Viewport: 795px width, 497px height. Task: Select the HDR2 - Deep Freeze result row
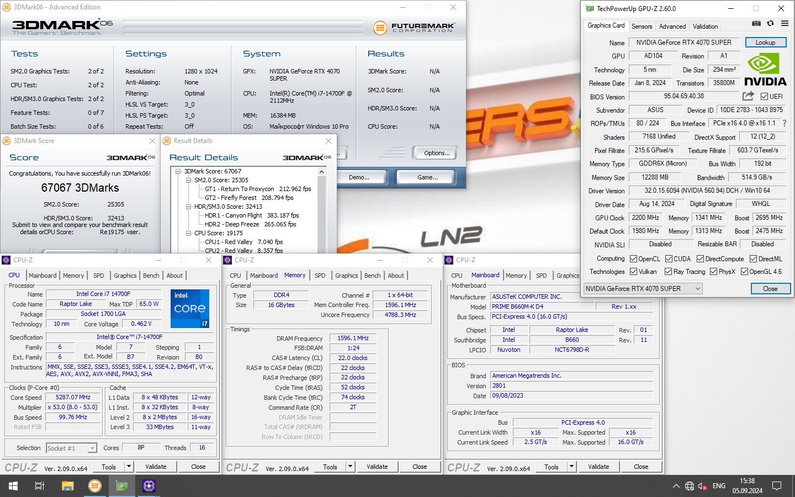[251, 224]
